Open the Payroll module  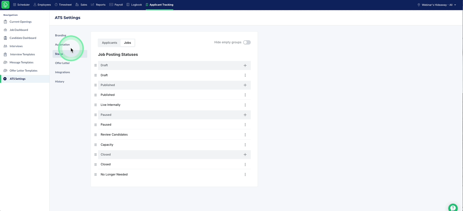[116, 5]
